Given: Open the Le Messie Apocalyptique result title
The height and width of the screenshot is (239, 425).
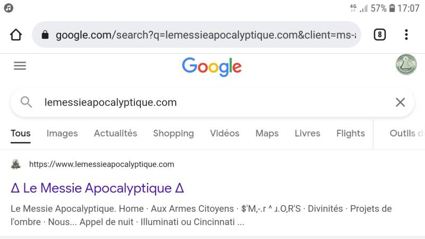Looking at the screenshot, I should coord(97,188).
